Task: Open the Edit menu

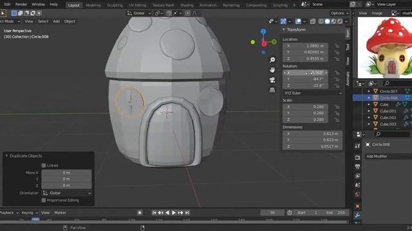Action: [7, 4]
